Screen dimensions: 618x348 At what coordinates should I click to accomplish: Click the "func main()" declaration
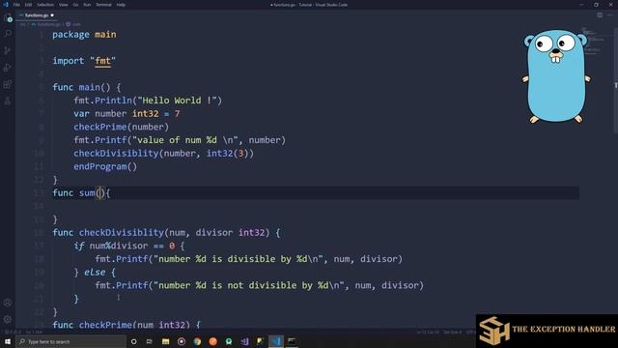[86, 87]
